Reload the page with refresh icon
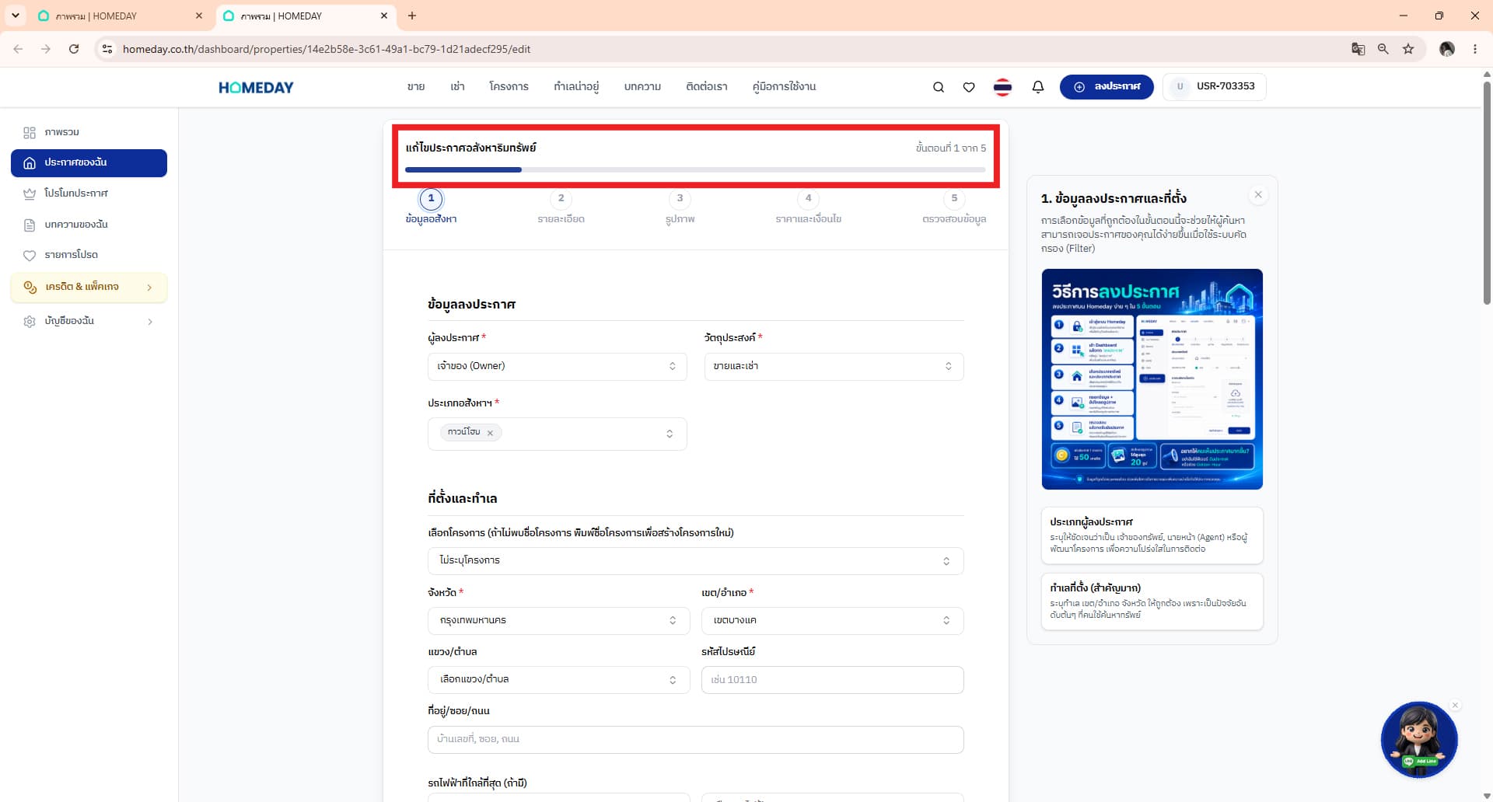The image size is (1493, 802). click(x=74, y=49)
